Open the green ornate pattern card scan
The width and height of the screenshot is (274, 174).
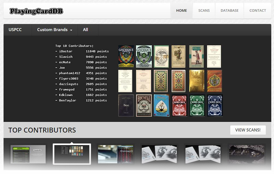[x=161, y=81]
